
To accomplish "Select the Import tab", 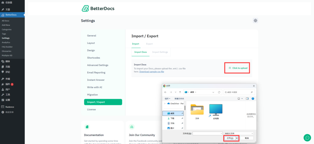I will pyautogui.click(x=136, y=44).
